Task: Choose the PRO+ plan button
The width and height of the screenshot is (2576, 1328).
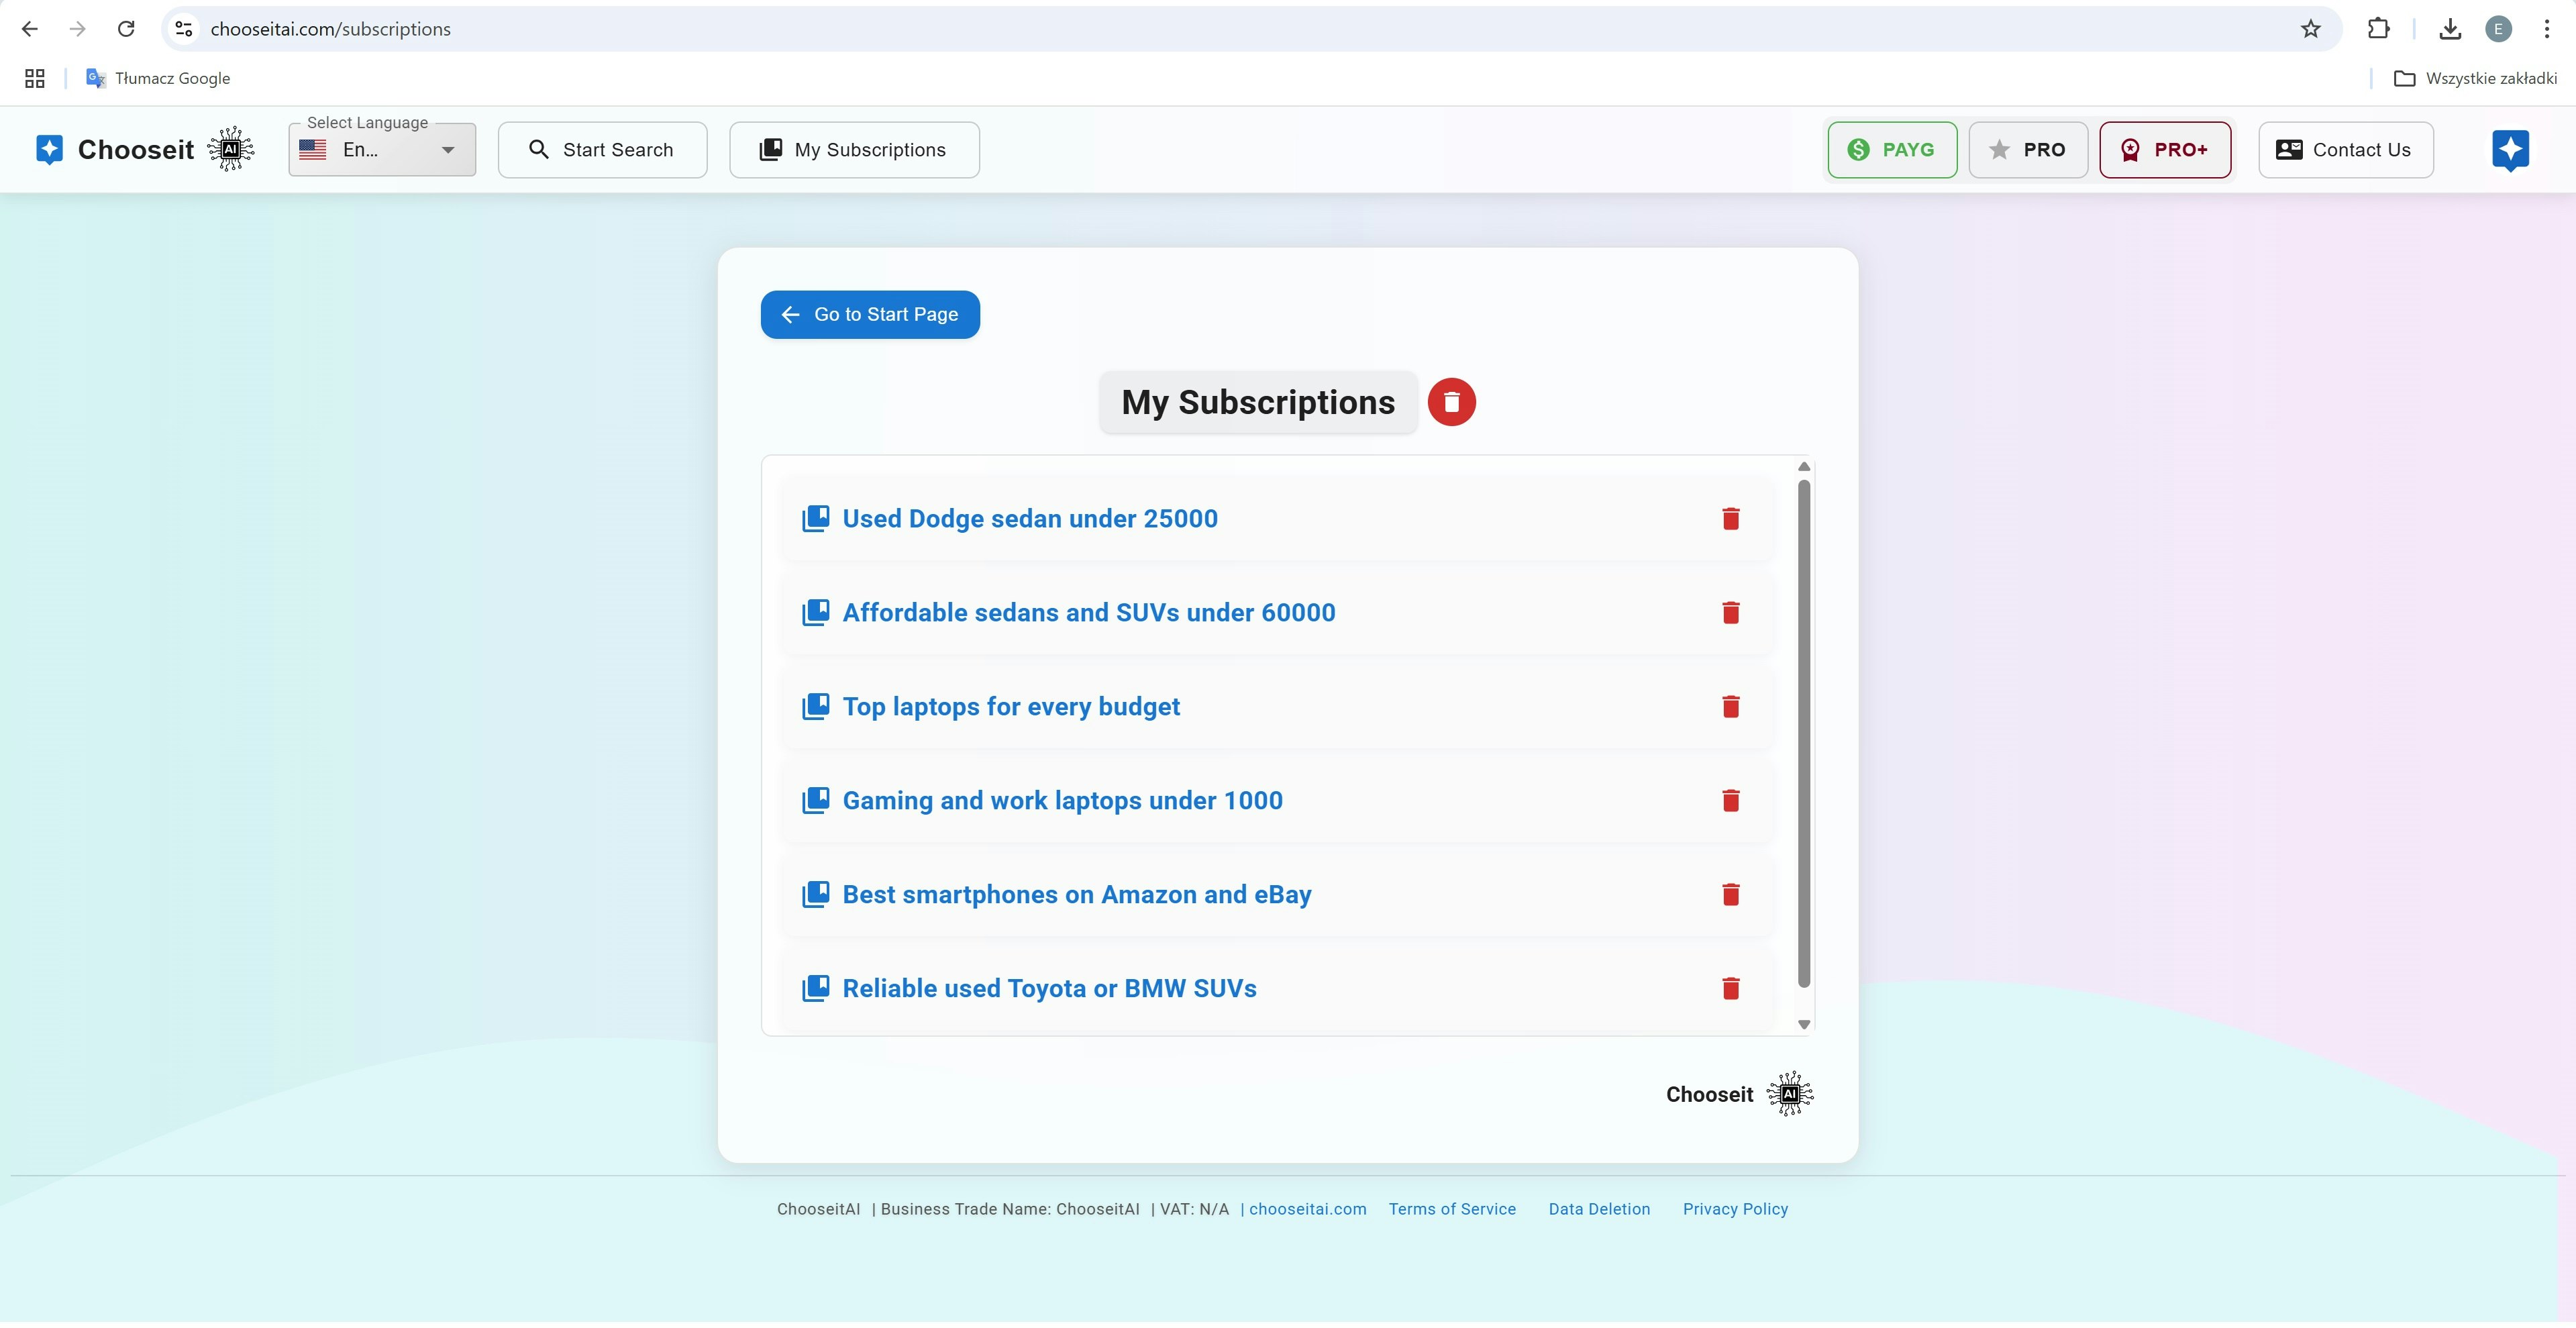Action: (2164, 150)
